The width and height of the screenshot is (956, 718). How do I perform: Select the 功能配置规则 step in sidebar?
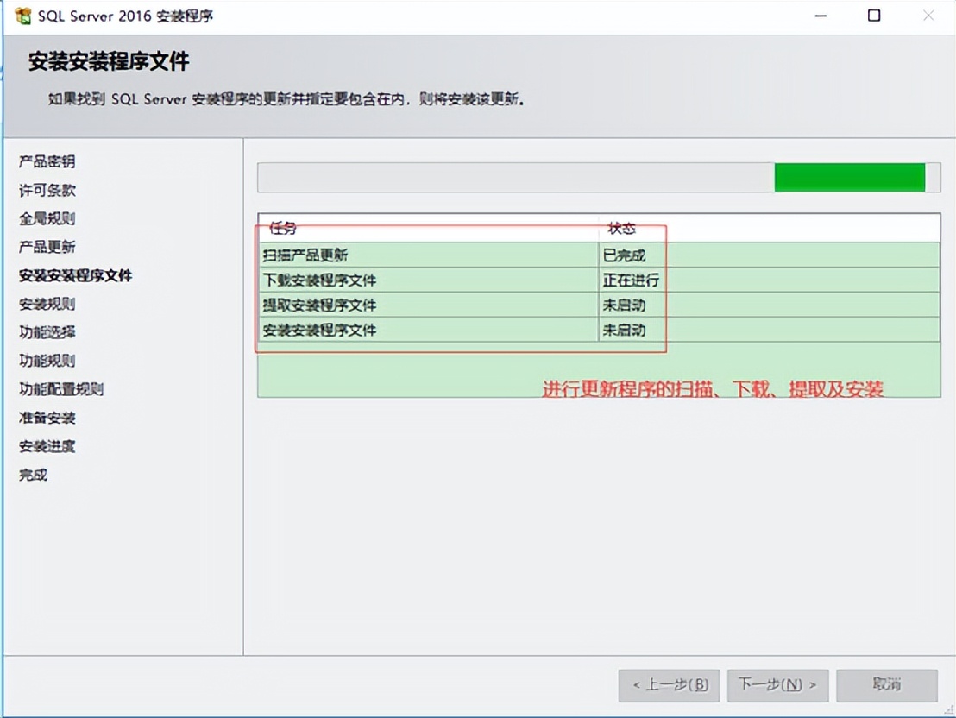coord(61,389)
